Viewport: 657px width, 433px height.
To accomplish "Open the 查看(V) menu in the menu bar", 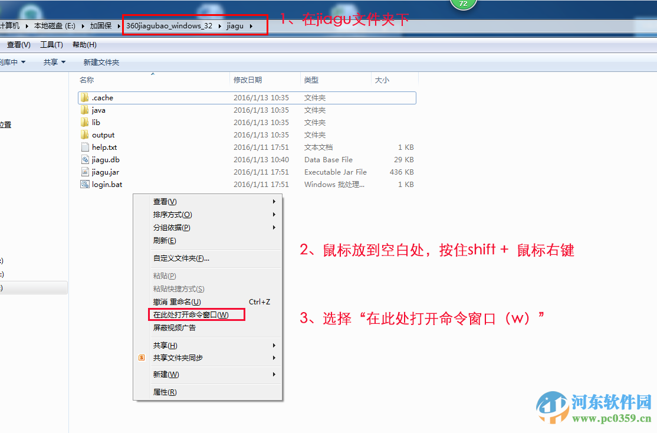I will click(19, 45).
